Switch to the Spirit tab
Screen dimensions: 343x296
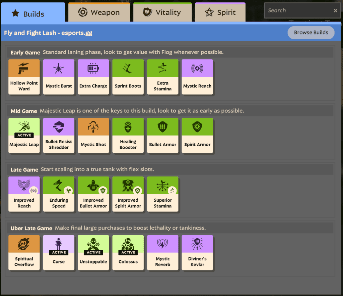tap(220, 13)
